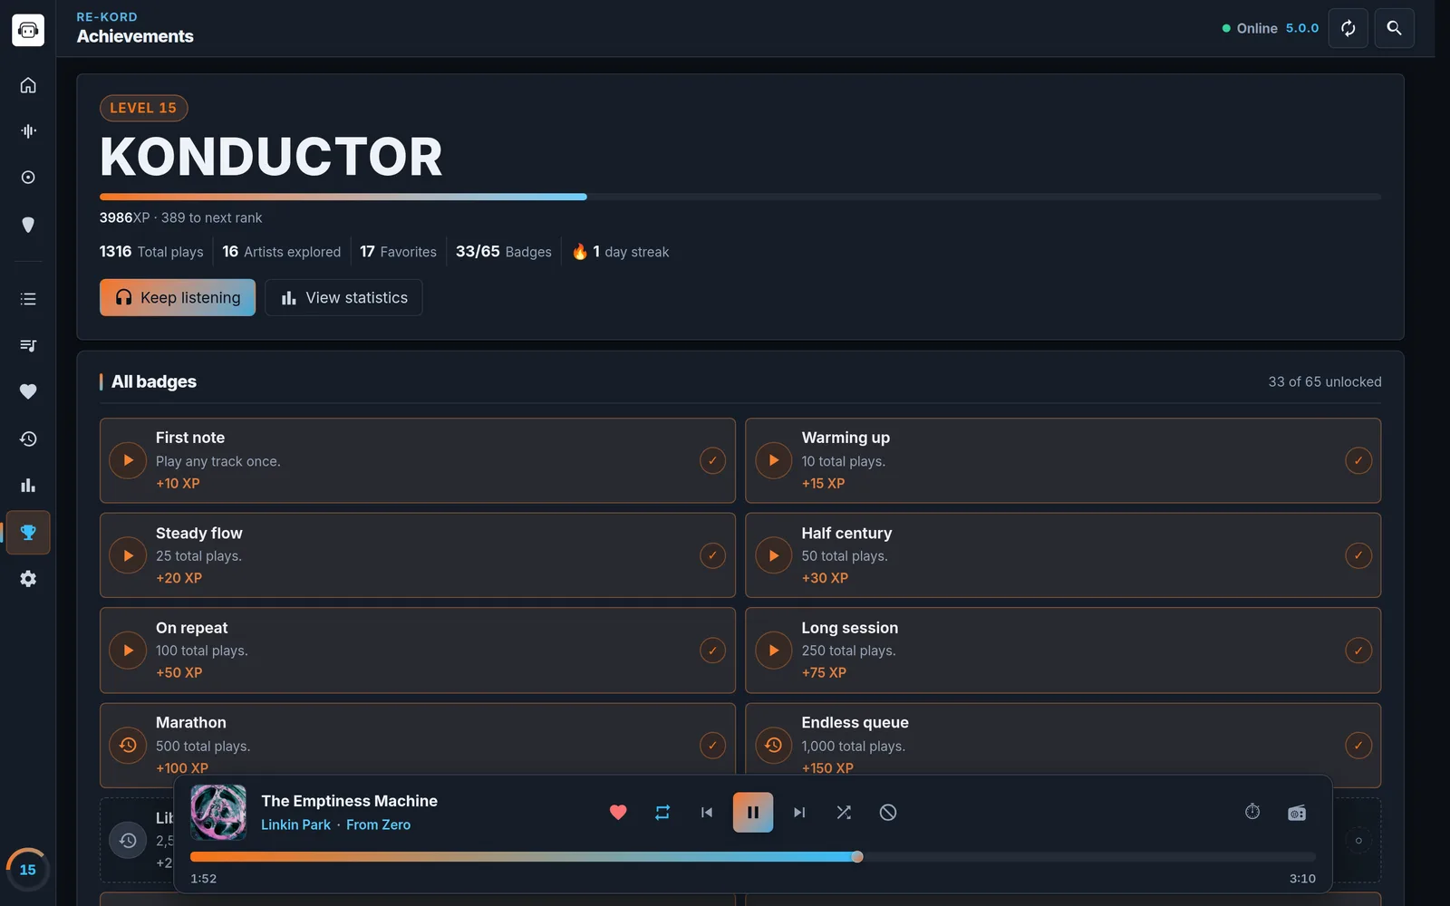The width and height of the screenshot is (1450, 906).
Task: Select the Achievements trophy in sidebar
Action: (28, 533)
